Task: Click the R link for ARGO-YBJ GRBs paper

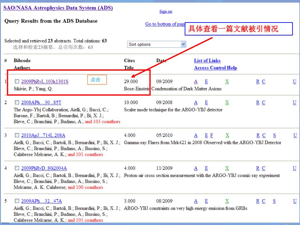Action: 258,201
